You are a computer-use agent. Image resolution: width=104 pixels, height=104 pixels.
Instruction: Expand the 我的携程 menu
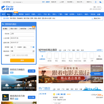tap(70, 2)
